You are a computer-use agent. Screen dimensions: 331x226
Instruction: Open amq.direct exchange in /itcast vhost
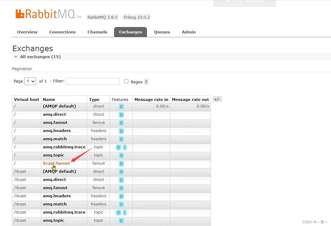(x=54, y=179)
